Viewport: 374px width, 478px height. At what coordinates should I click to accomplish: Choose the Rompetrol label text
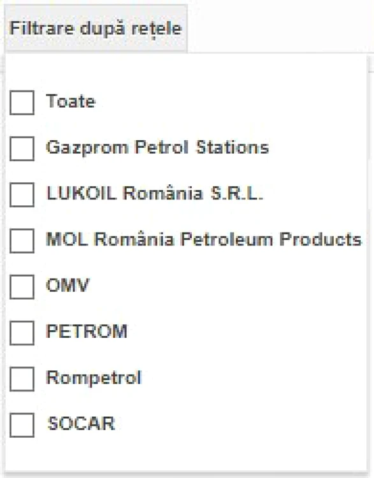tap(94, 378)
